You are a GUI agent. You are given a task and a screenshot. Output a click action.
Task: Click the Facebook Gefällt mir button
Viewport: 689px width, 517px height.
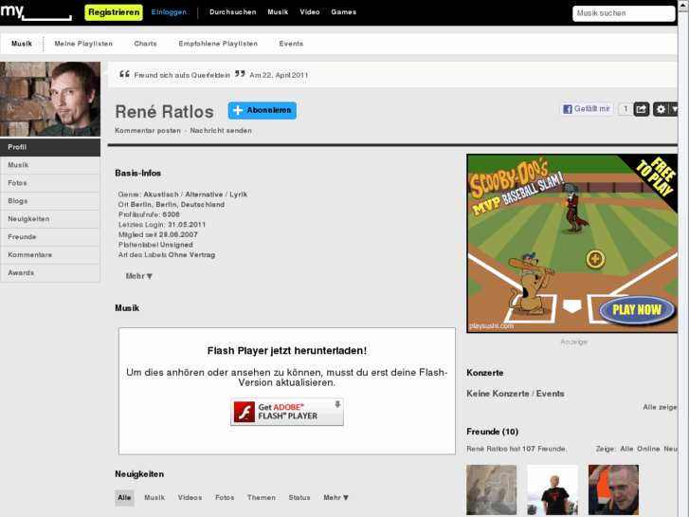click(x=587, y=109)
